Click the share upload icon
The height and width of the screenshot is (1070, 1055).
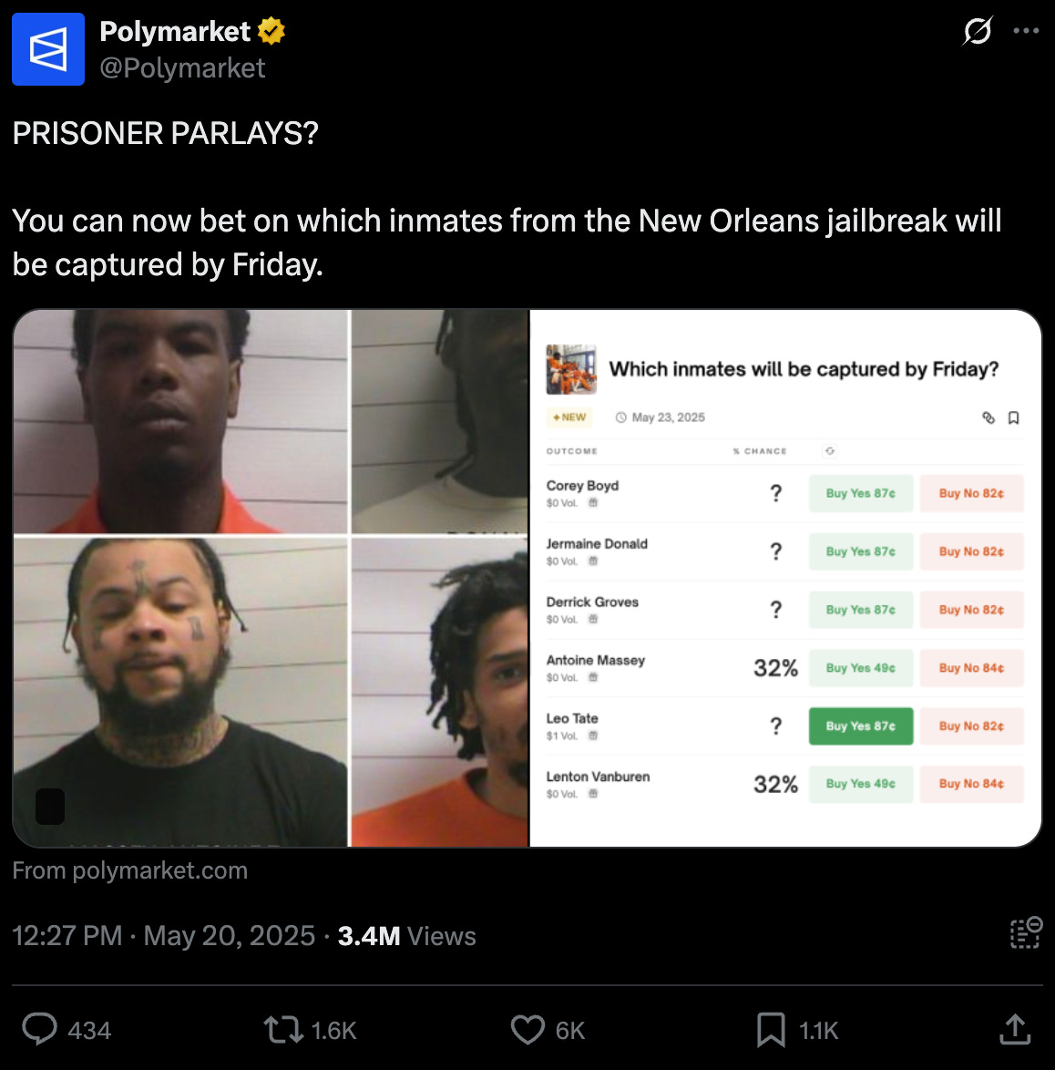pos(1015,1030)
